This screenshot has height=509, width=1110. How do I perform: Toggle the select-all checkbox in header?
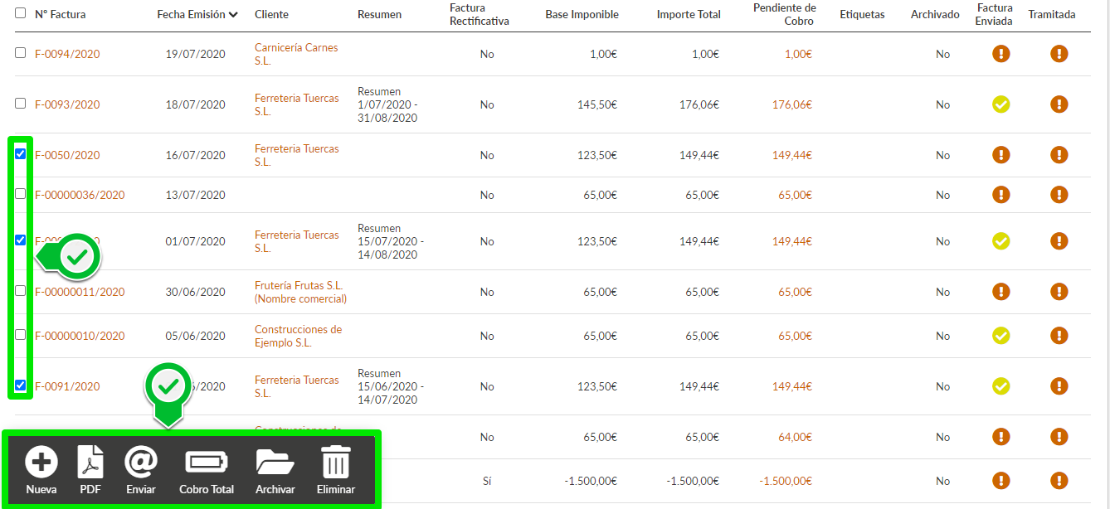21,13
